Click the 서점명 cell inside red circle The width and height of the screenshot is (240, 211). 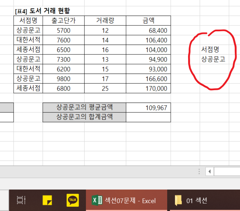tap(210, 50)
